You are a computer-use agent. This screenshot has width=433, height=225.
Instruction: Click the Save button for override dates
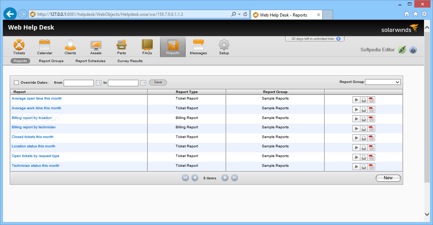[158, 82]
